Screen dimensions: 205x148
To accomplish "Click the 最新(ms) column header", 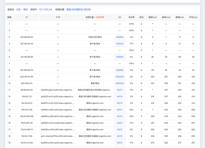I will [x=153, y=17].
